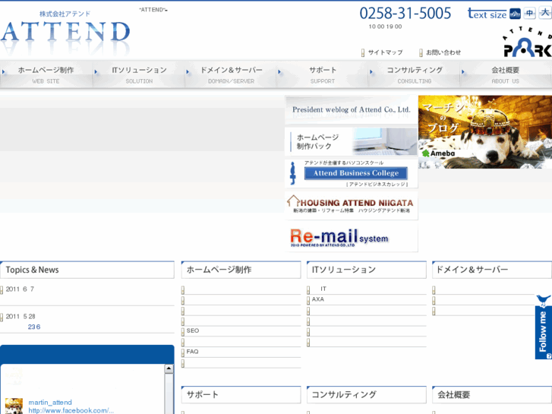This screenshot has height=414, width=552.
Task: Open the お問い合わせ contact link
Action: coord(440,52)
